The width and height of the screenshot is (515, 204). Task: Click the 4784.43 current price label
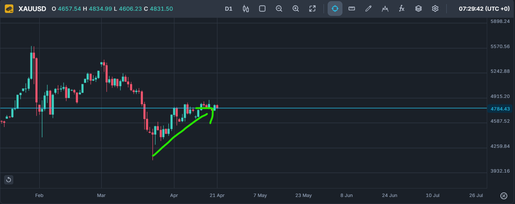(x=501, y=109)
